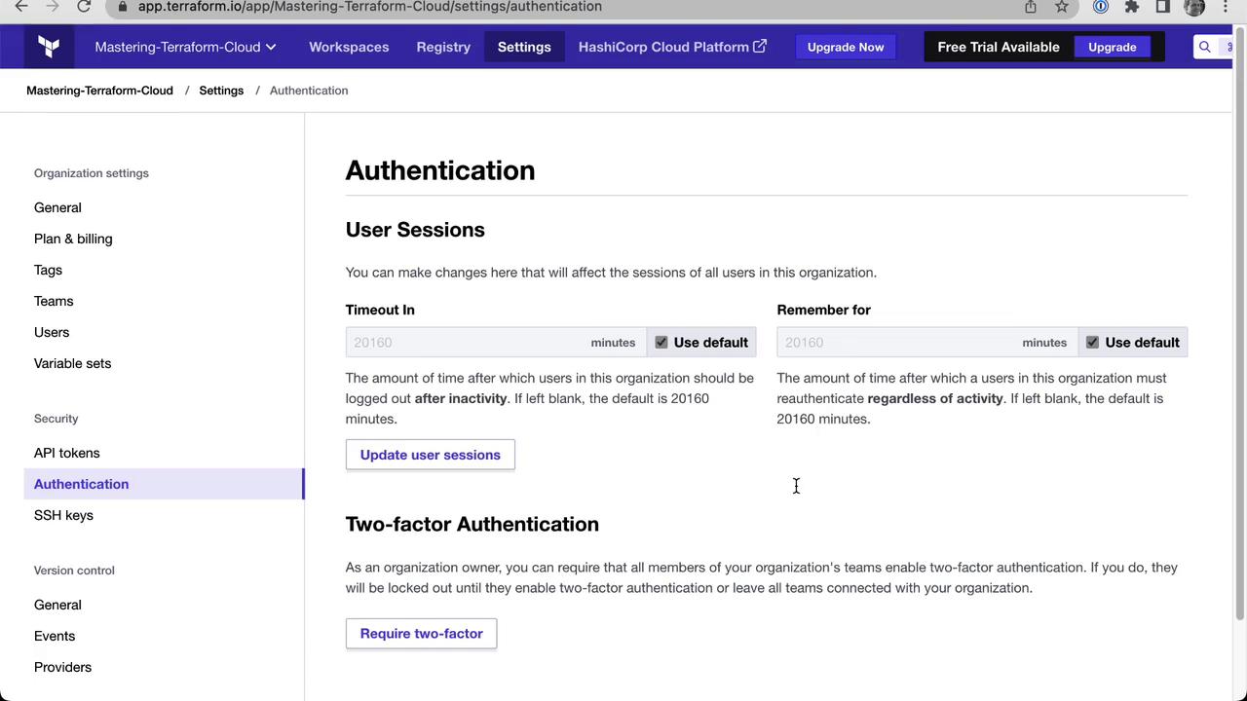Image resolution: width=1247 pixels, height=701 pixels.
Task: Uncheck Use default for Remember for
Action: pos(1092,343)
